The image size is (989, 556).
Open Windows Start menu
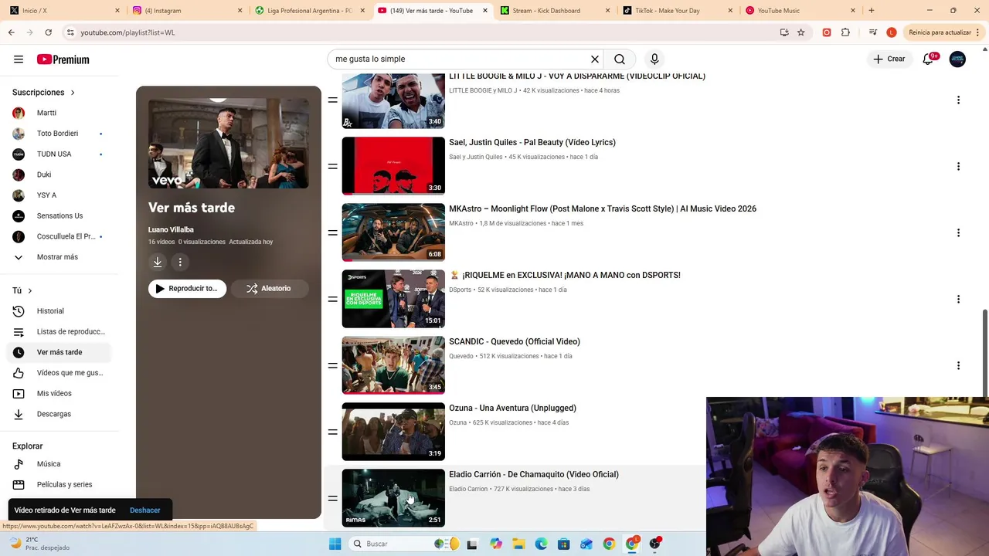pyautogui.click(x=335, y=544)
